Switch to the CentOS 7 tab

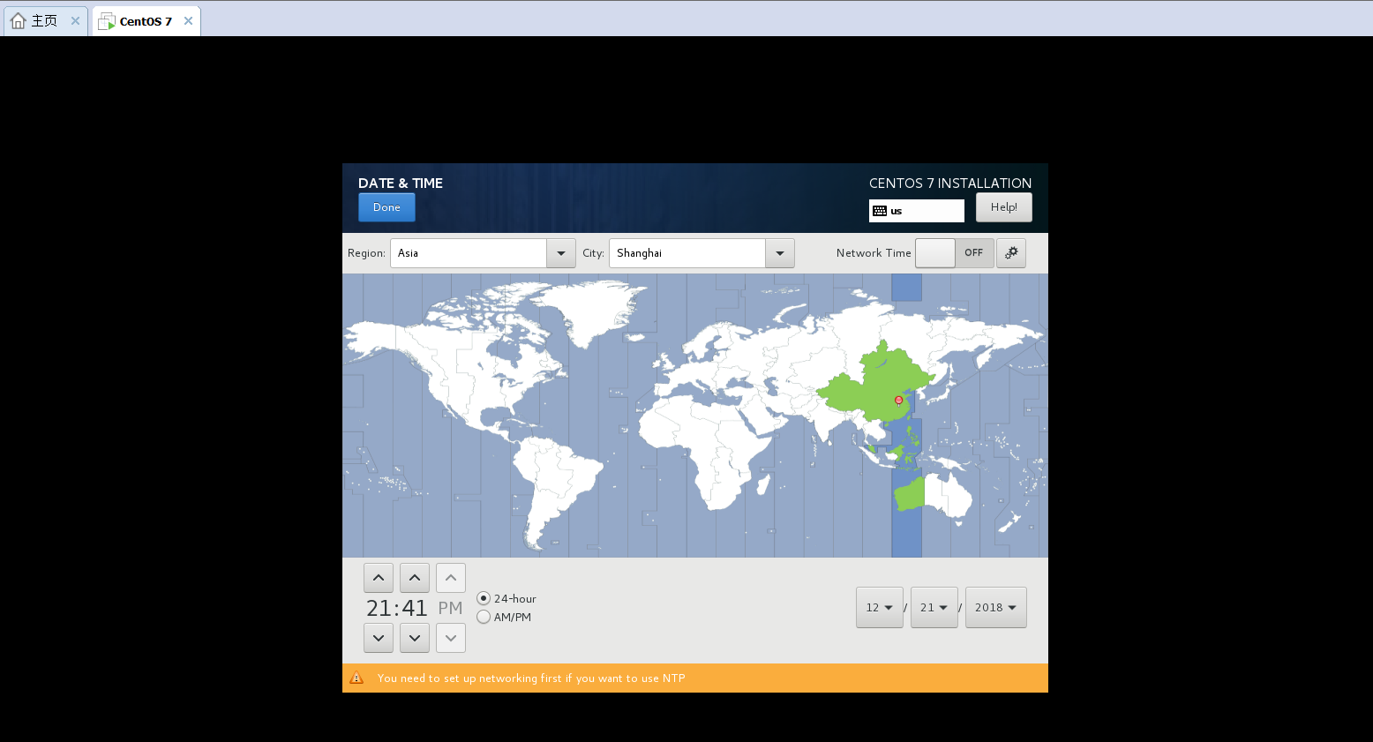click(146, 21)
